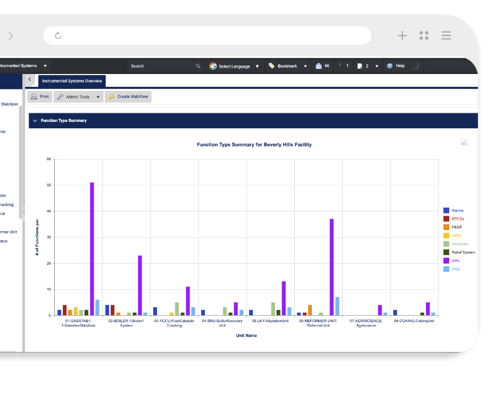The width and height of the screenshot is (504, 393).
Task: Click the search magnifier icon
Action: point(198,66)
